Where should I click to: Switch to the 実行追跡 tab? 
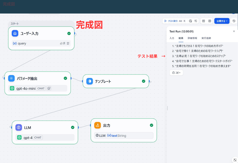206,38
